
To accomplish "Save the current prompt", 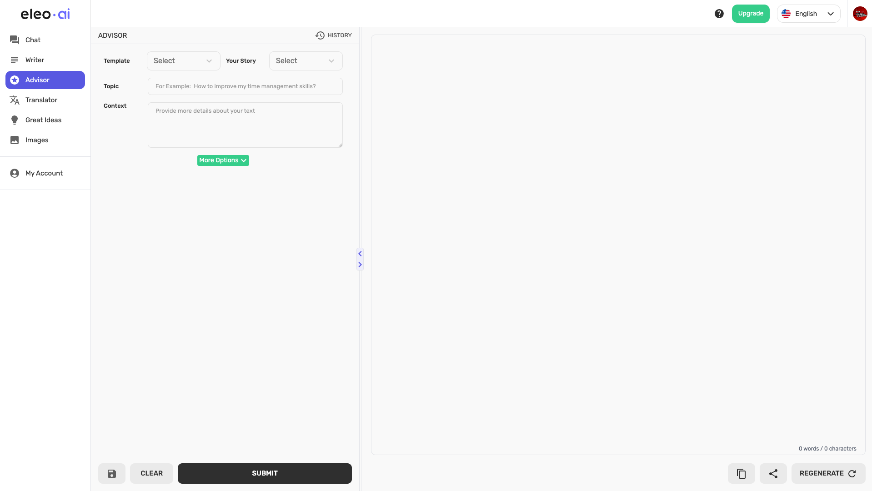I will point(111,473).
